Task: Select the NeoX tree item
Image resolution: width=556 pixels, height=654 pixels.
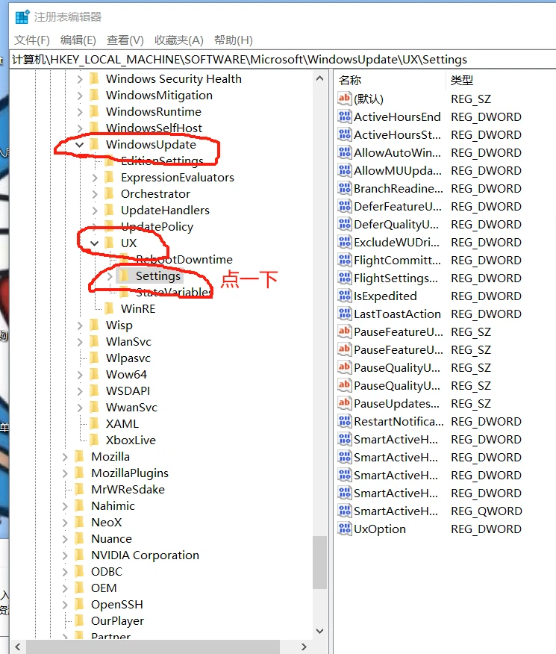Action: point(106,522)
